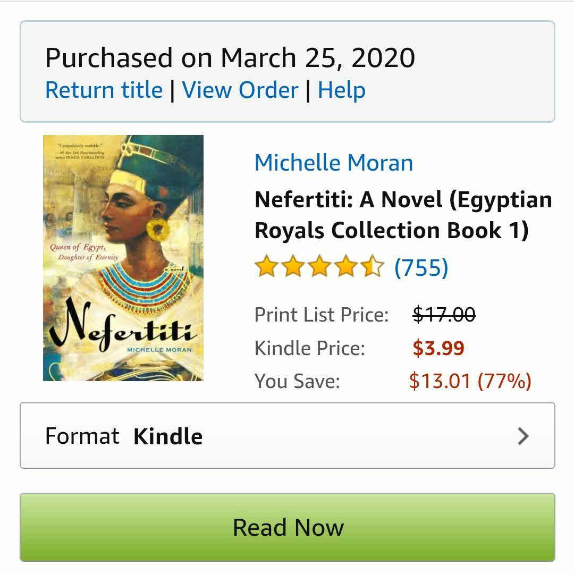Expand the Format row chevron arrow
The image size is (574, 574).
[523, 436]
